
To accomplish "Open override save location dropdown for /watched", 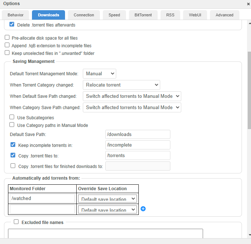I will 108,199.
